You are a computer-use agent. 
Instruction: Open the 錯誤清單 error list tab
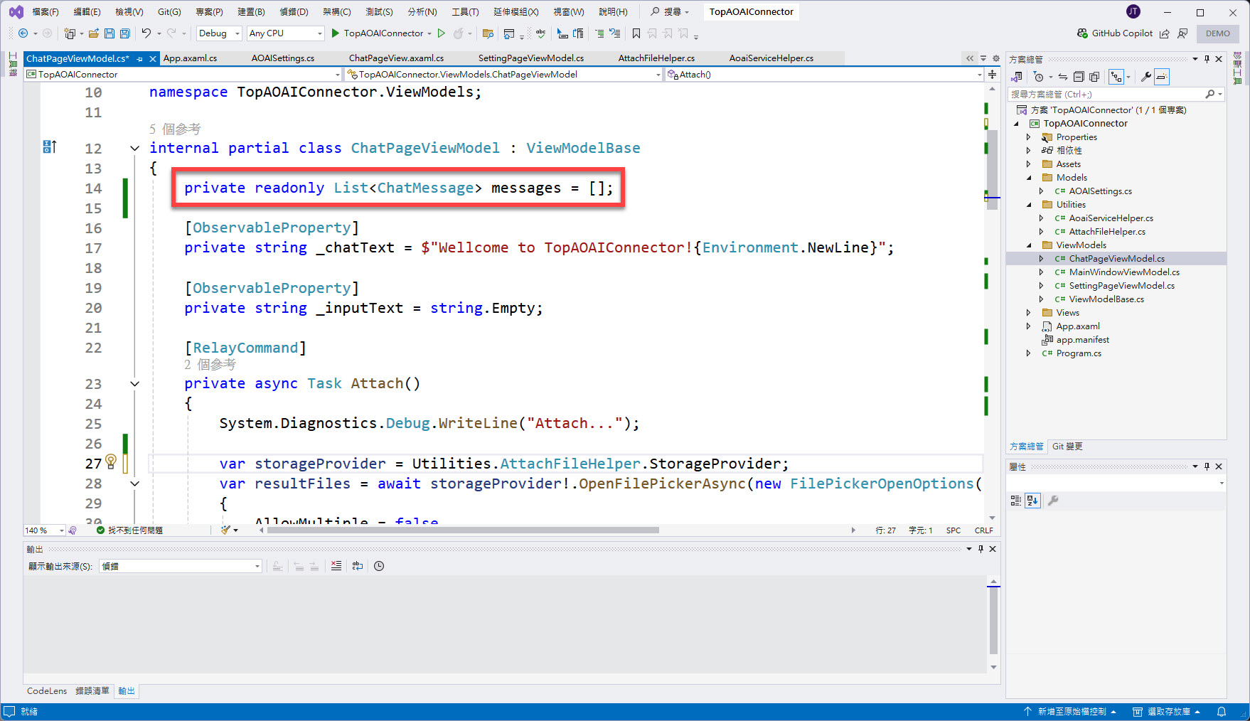(92, 691)
